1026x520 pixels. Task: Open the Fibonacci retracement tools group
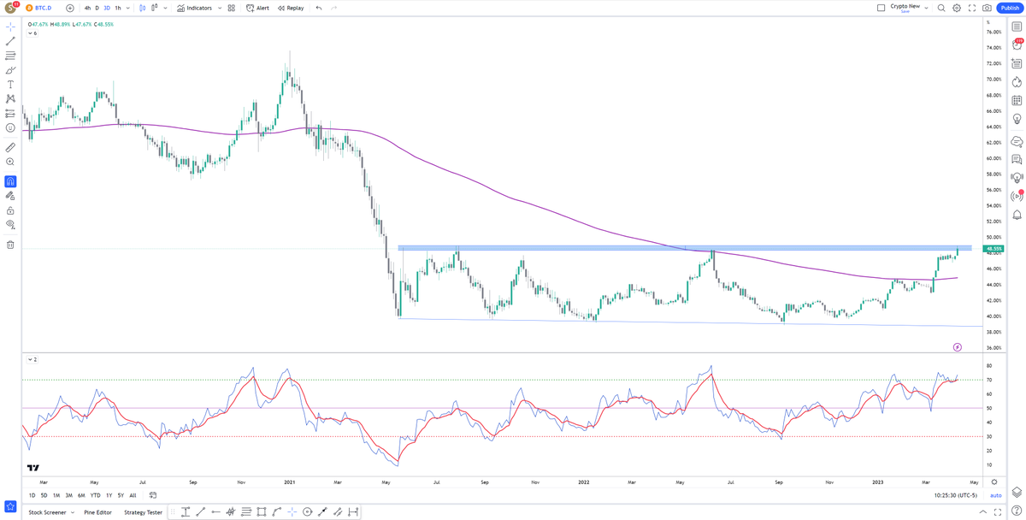coord(10,56)
